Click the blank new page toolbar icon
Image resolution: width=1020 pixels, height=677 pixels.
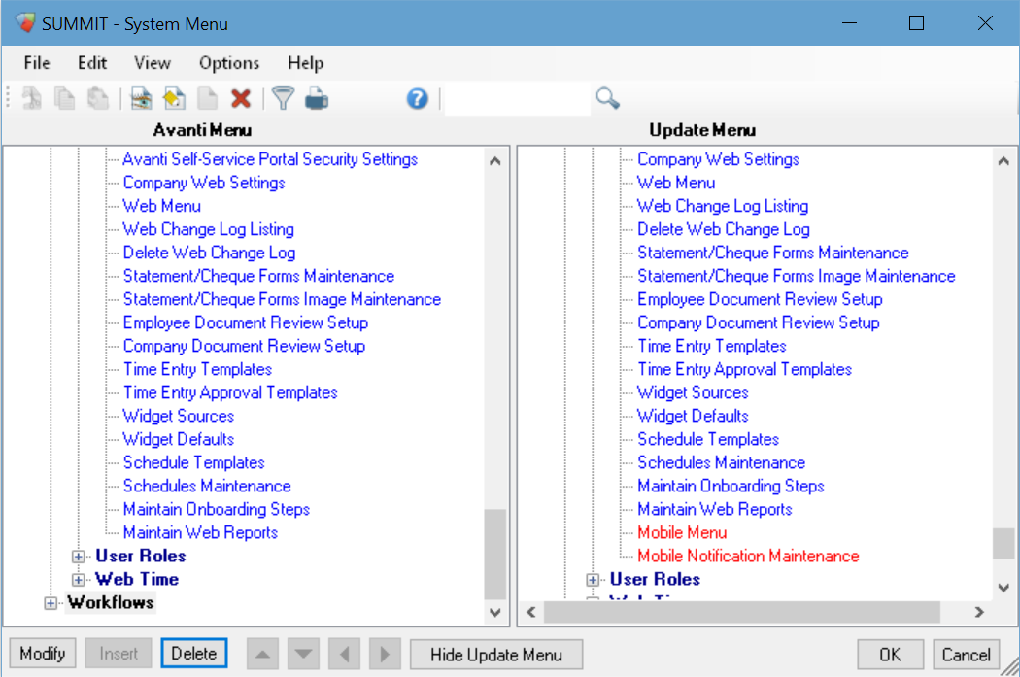pyautogui.click(x=208, y=99)
